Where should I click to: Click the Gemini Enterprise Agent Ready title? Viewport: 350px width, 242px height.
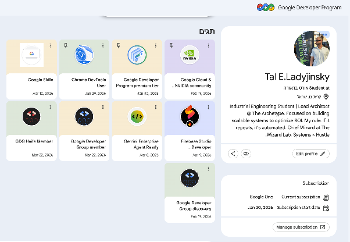tap(141, 144)
